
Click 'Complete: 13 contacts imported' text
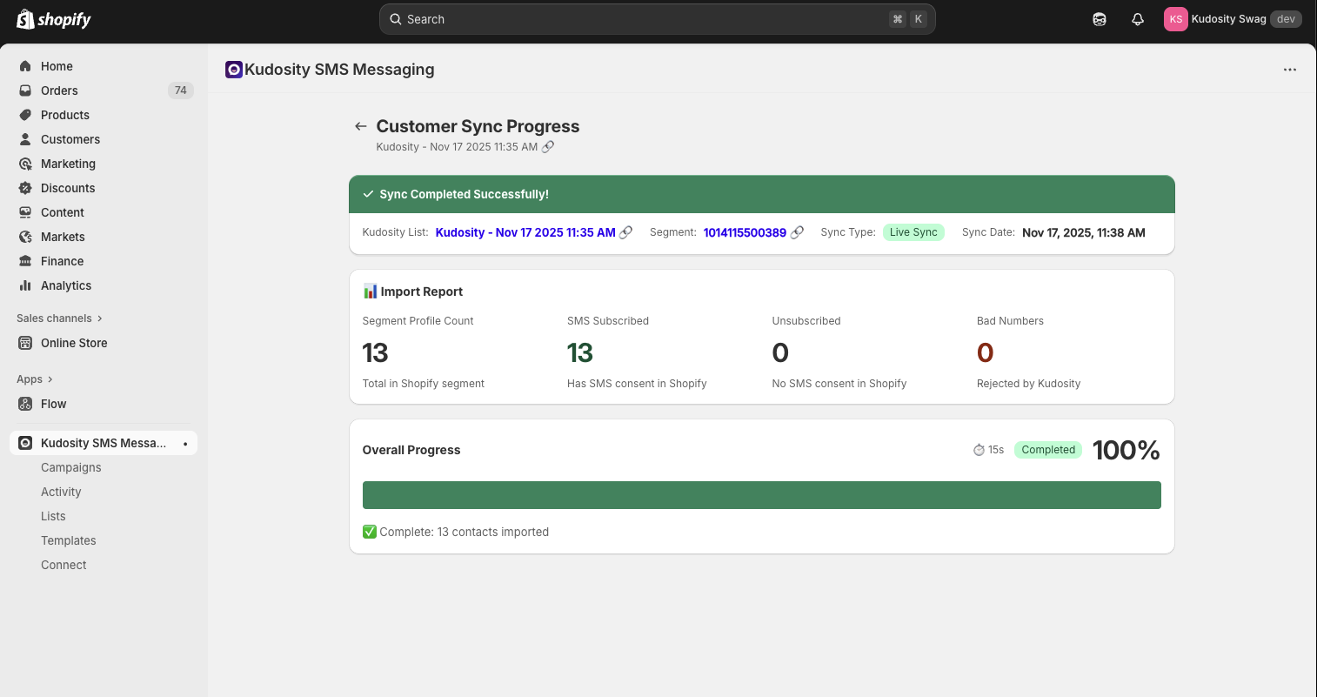click(x=465, y=532)
